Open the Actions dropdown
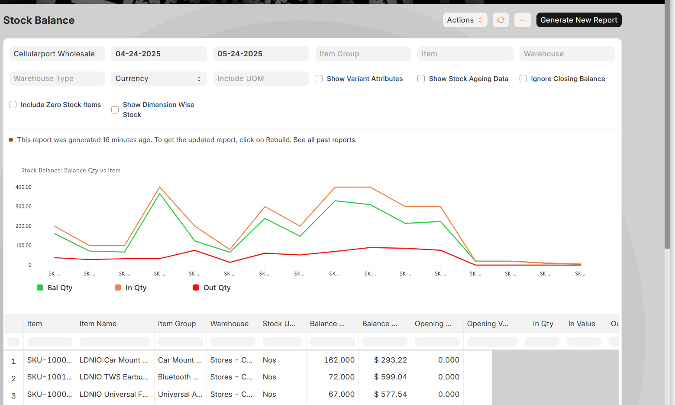This screenshot has width=675, height=405. click(x=465, y=20)
